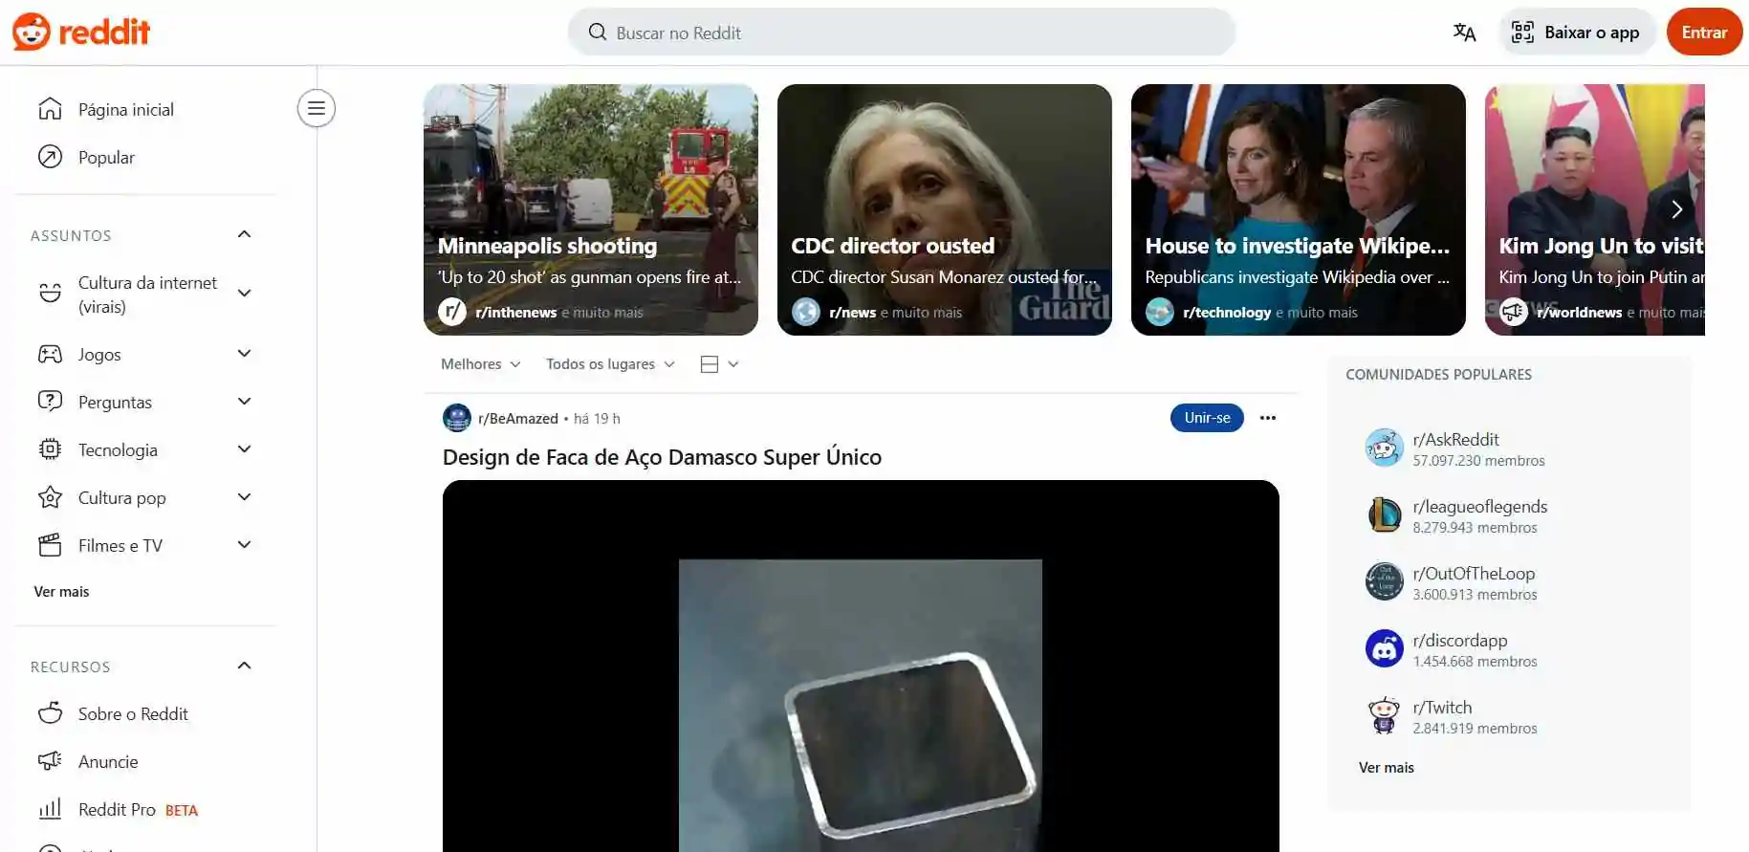Image resolution: width=1749 pixels, height=852 pixels.
Task: Open the r/discordapp community icon
Action: pyautogui.click(x=1384, y=649)
